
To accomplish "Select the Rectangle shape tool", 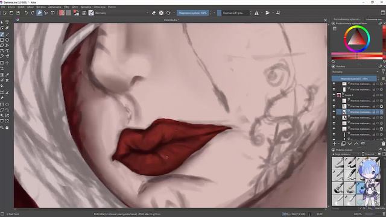I will (2, 40).
